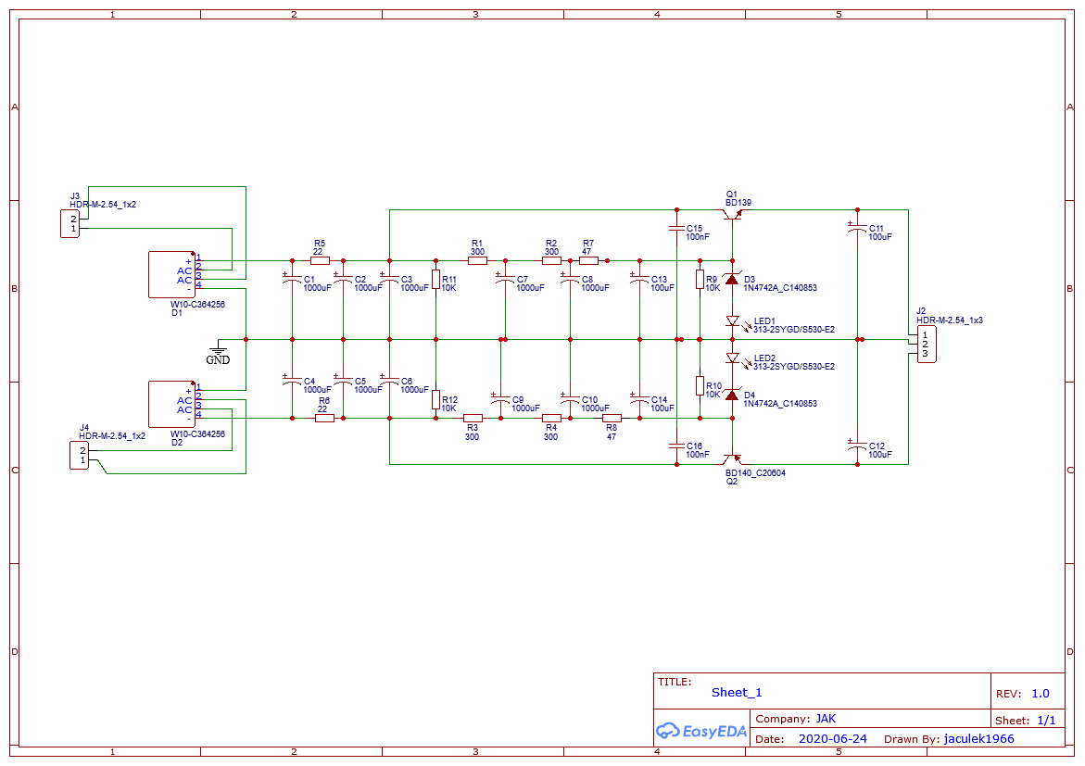This screenshot has height=766, width=1085.
Task: Click the D1 bridge rectifier block
Action: pyautogui.click(x=171, y=274)
